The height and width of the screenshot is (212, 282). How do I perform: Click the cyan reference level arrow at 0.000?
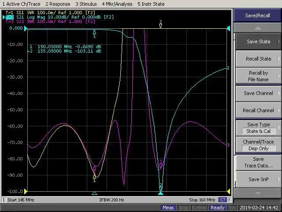(26, 28)
